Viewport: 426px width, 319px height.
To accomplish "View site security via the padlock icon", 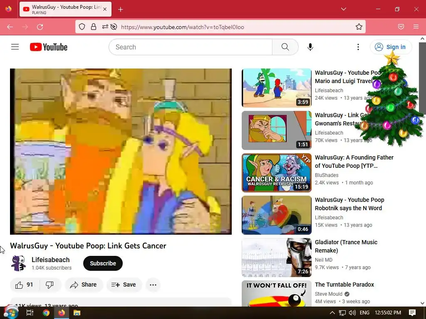I will point(94,27).
